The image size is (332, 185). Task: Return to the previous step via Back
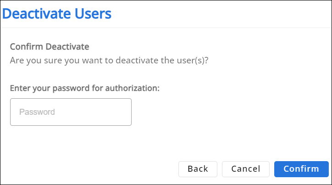(x=198, y=169)
